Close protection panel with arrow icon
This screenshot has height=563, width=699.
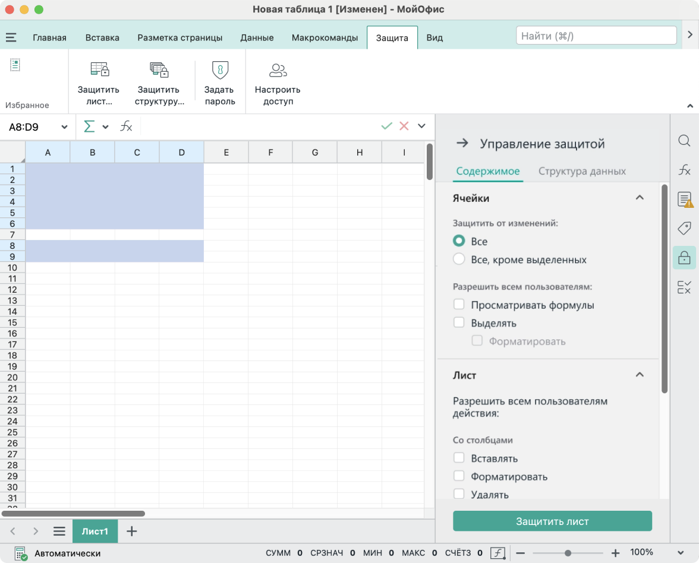pyautogui.click(x=462, y=143)
